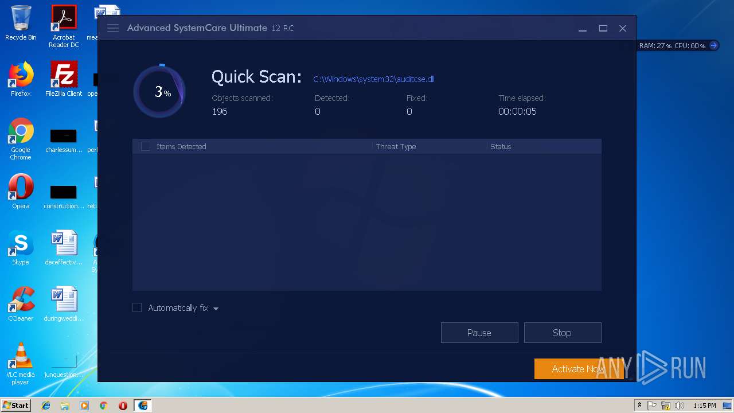Open Acrobat Reader DC desktop icon

64,26
